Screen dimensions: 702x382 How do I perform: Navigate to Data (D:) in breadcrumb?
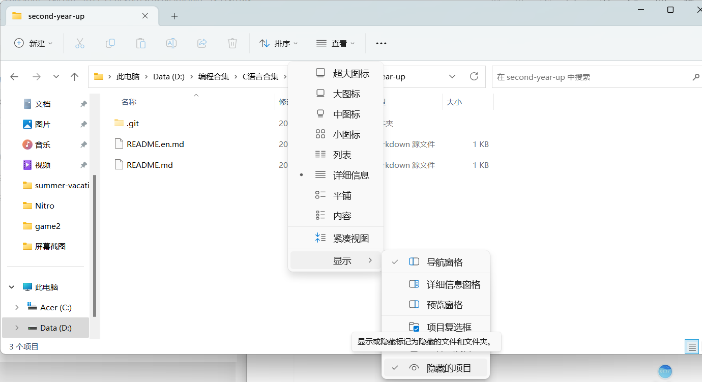(169, 77)
